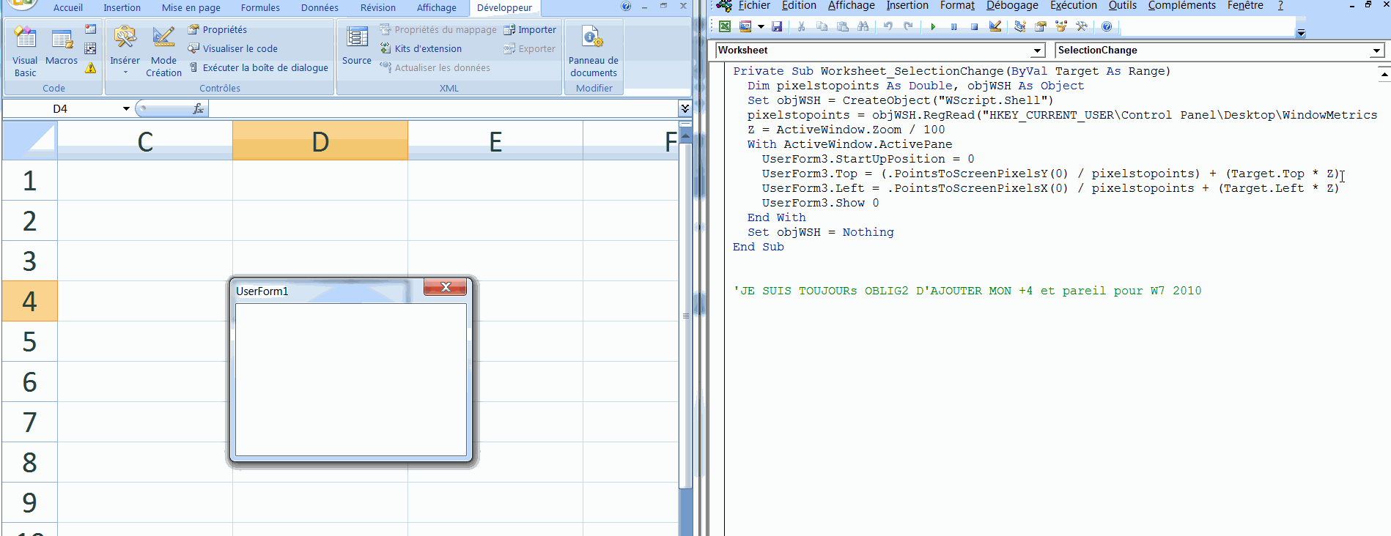Click the Break pause icon in VBA toolbar

coord(953,26)
